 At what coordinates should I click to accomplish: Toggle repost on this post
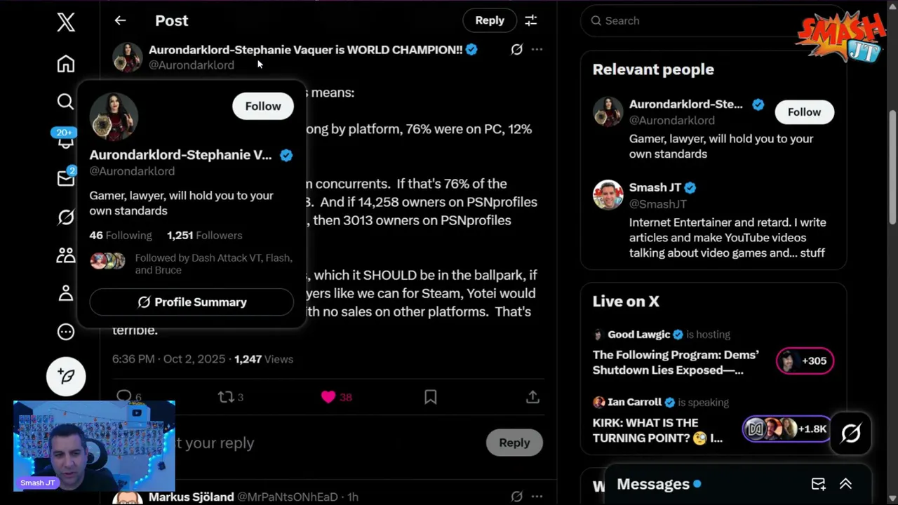pyautogui.click(x=225, y=397)
